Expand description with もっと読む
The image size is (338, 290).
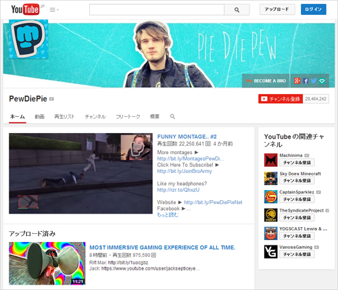[x=168, y=215]
